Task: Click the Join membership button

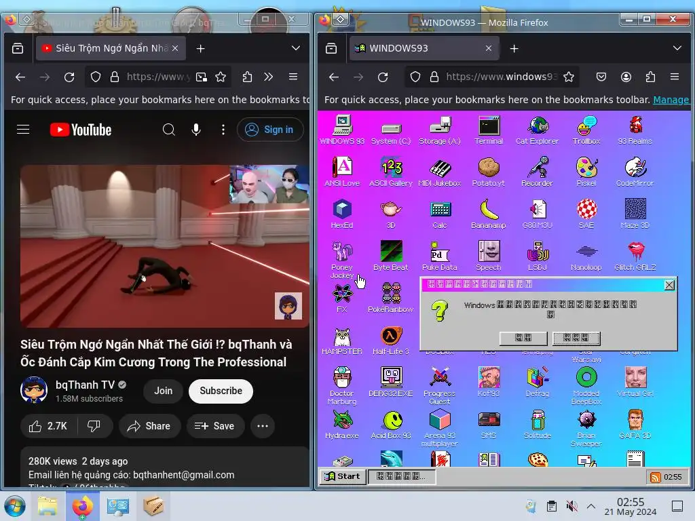Action: [163, 391]
